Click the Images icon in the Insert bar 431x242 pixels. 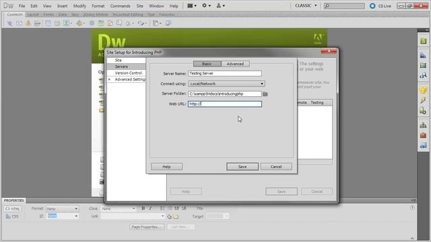click(x=67, y=24)
